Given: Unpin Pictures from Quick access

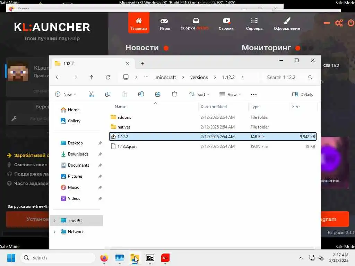Looking at the screenshot, I should (x=100, y=176).
